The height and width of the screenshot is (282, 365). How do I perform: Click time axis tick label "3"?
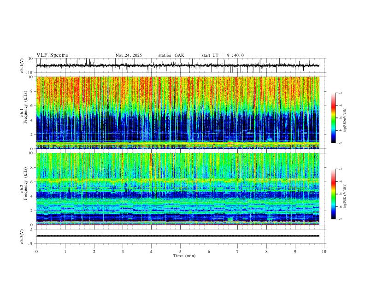point(123,252)
